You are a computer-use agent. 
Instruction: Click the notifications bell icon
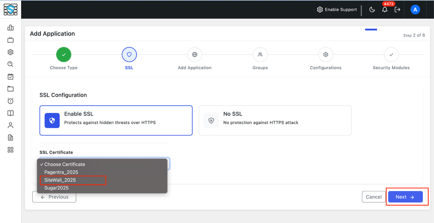(385, 10)
